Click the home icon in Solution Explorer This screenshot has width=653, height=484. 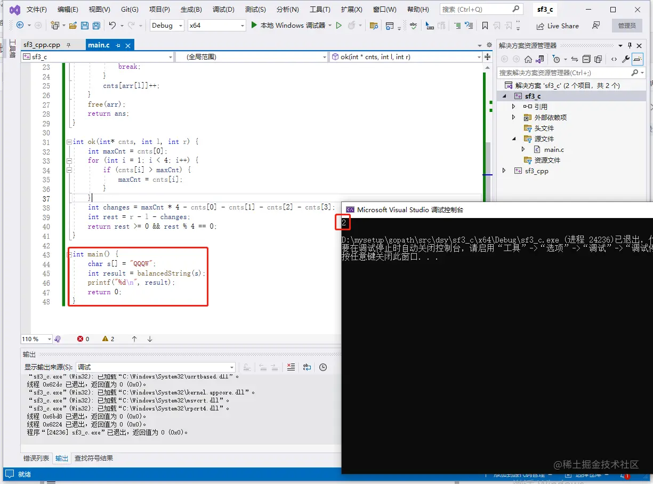pos(528,59)
